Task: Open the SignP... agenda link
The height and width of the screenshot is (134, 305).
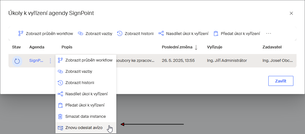Action: pos(36,61)
